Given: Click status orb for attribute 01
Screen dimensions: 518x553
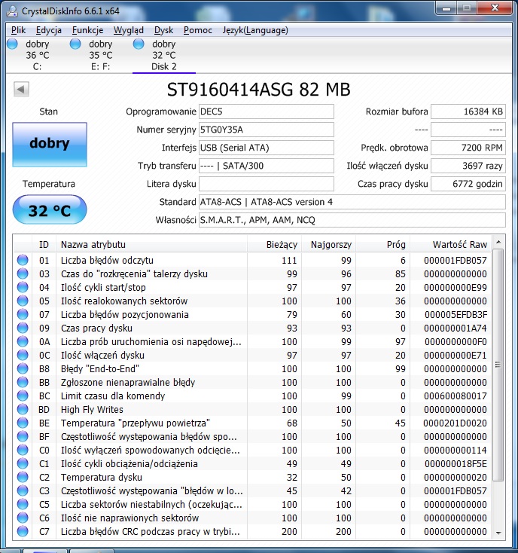Looking at the screenshot, I should pos(23,260).
